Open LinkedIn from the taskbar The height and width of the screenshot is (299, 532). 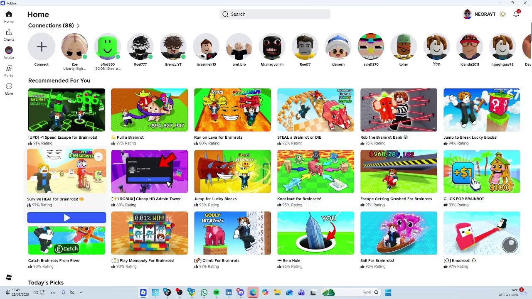coord(229,293)
